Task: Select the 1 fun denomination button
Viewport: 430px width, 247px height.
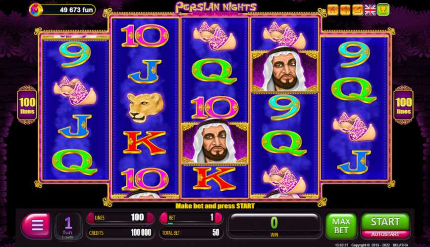Action: (x=68, y=226)
